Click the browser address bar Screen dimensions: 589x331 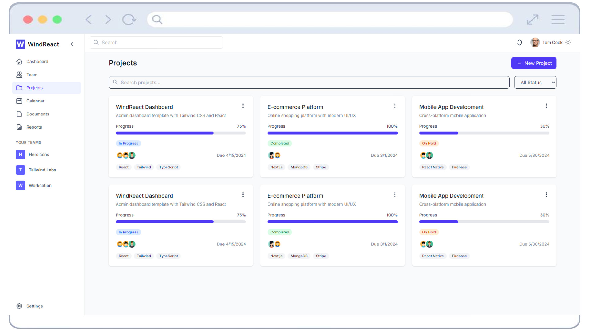tap(330, 20)
